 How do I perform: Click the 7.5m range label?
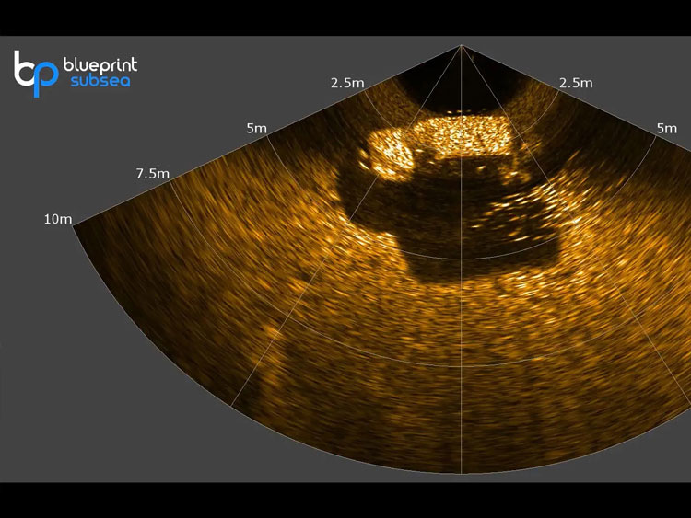pyautogui.click(x=152, y=174)
